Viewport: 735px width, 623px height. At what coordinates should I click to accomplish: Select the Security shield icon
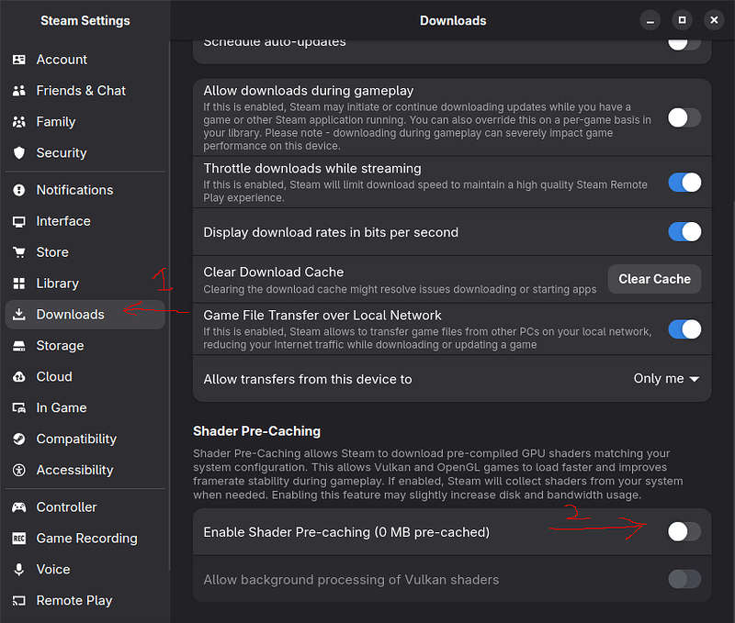click(18, 153)
